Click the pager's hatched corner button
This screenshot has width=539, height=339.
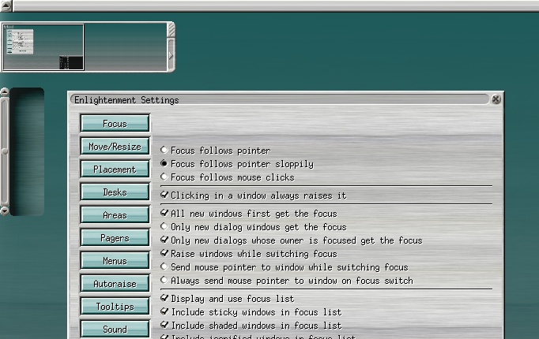pos(171,30)
